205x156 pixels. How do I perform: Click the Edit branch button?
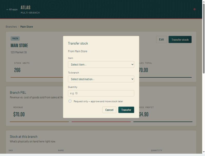point(161,39)
